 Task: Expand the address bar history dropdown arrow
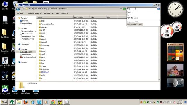(121, 9)
